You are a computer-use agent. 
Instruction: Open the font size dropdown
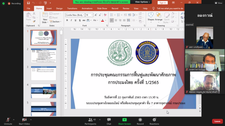[x=92, y=15]
